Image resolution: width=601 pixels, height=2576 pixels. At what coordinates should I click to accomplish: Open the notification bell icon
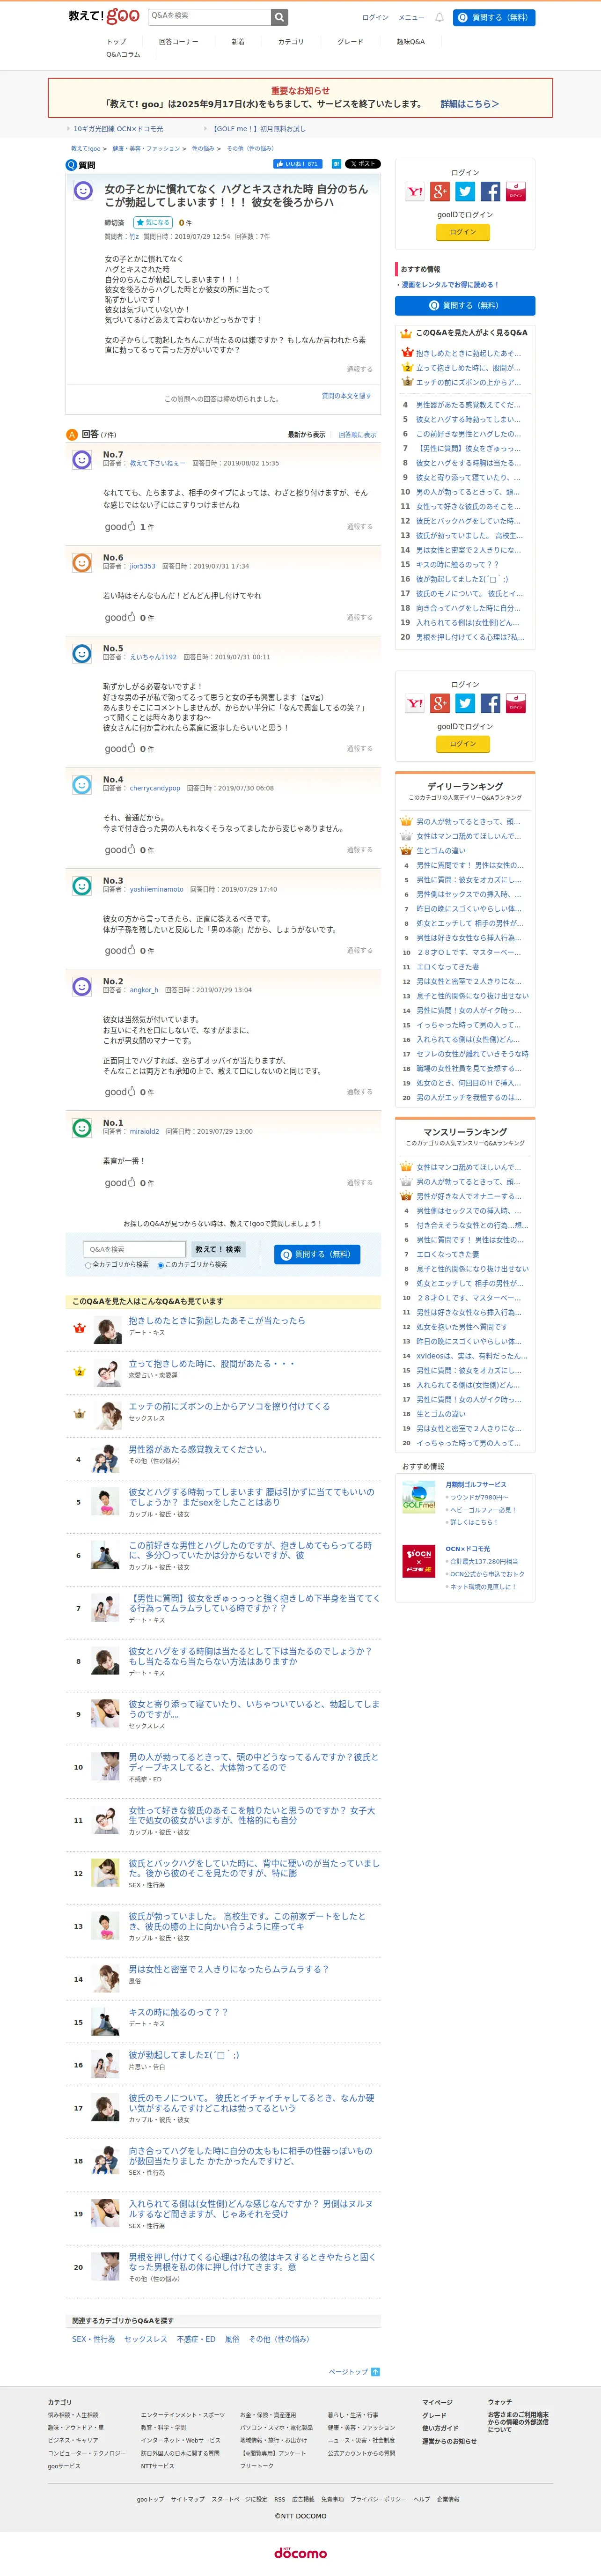[x=439, y=17]
